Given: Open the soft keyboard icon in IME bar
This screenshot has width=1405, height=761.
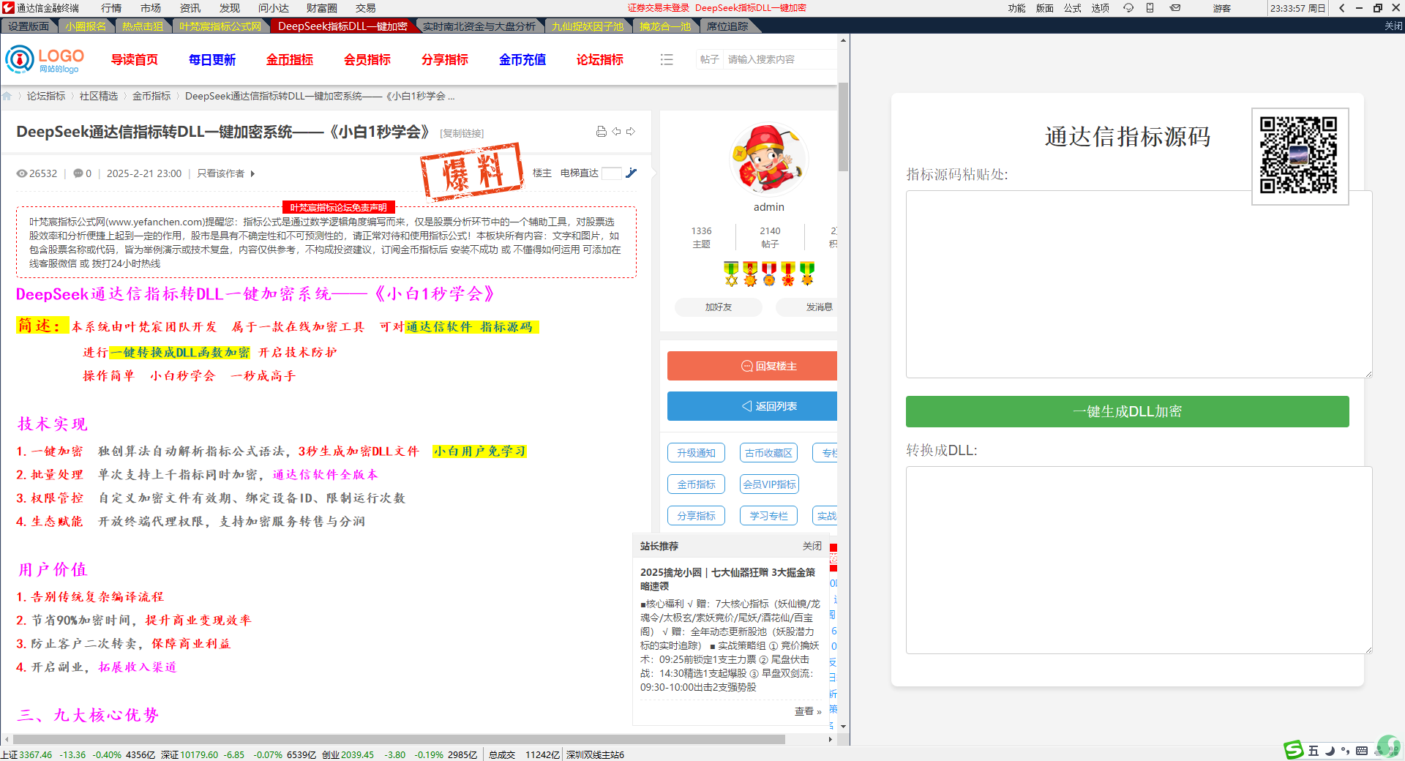Looking at the screenshot, I should (x=1362, y=751).
